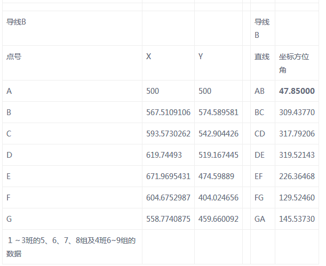This screenshot has width=326, height=266.
Task: Click the line label "BC"
Action: coord(259,112)
